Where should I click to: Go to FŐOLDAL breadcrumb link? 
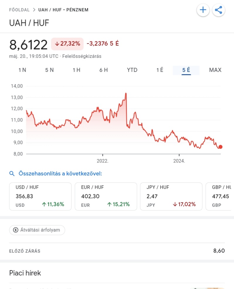click(x=19, y=10)
